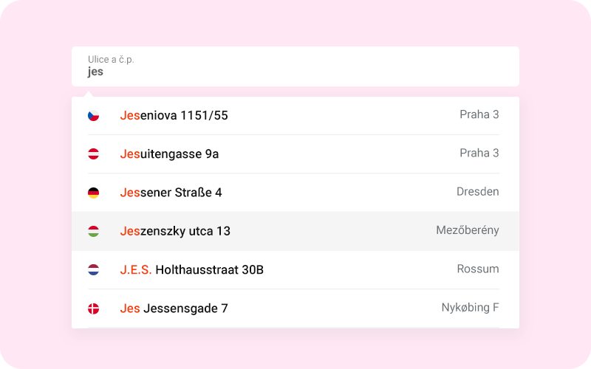Click the Praha 3 label beside Jeseniova
This screenshot has height=369, width=591.
(479, 114)
